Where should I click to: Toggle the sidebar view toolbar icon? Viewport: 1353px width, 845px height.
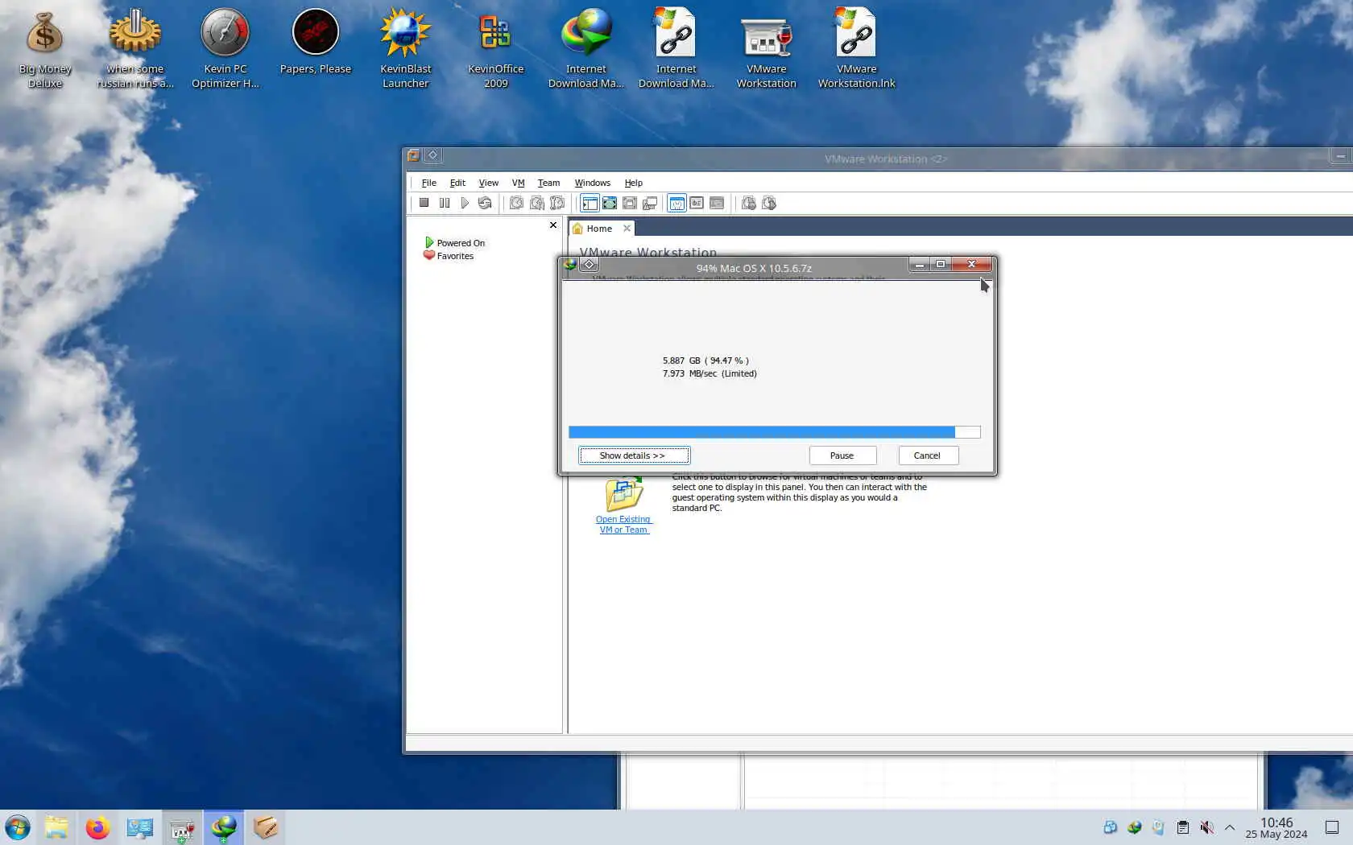590,203
